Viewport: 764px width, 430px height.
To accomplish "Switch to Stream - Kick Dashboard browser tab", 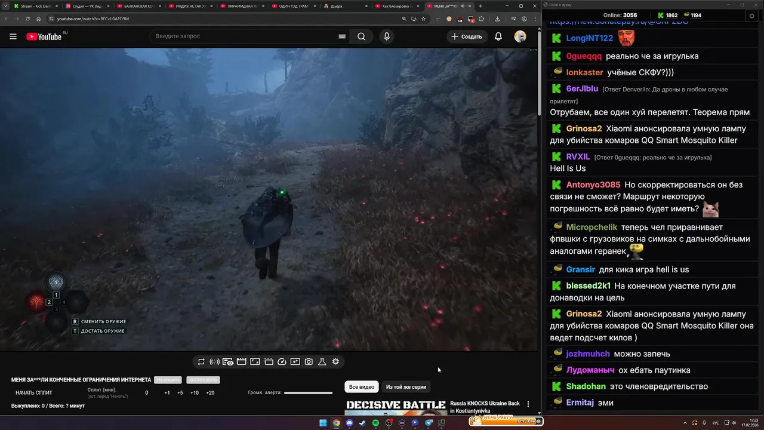I will pos(35,6).
